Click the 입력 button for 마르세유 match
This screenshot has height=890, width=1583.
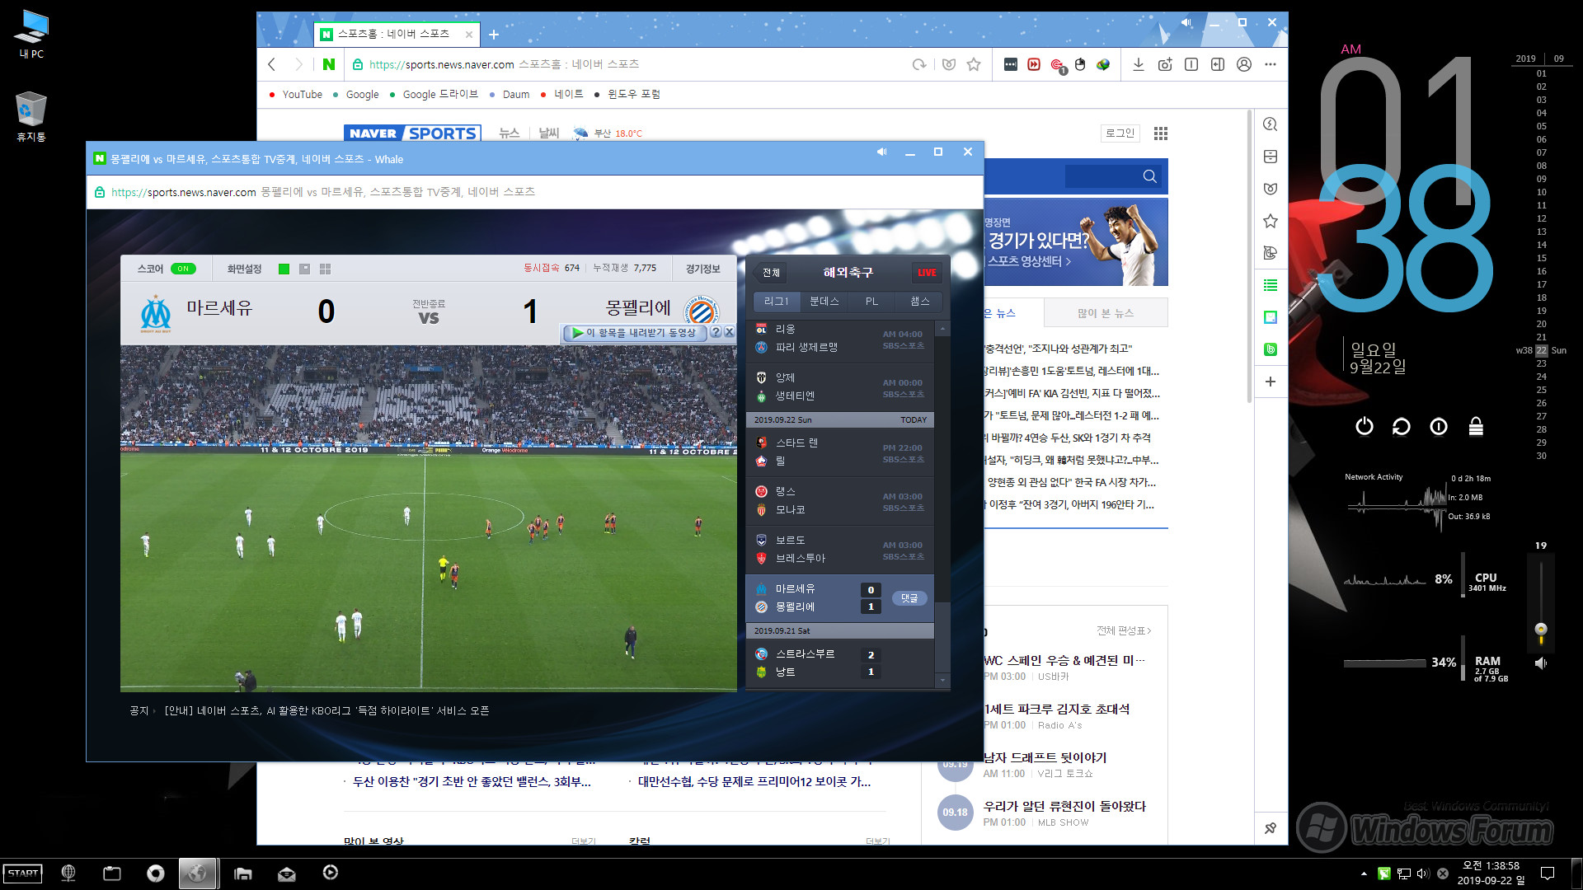click(x=910, y=597)
